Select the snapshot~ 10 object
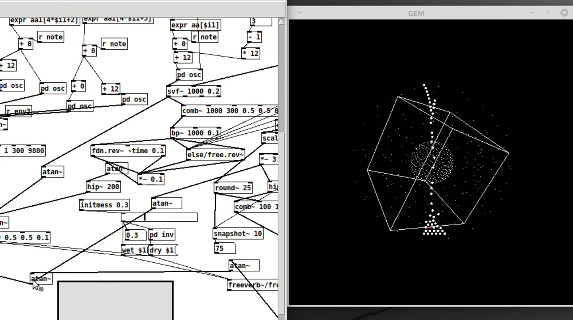573x320 pixels. click(238, 233)
